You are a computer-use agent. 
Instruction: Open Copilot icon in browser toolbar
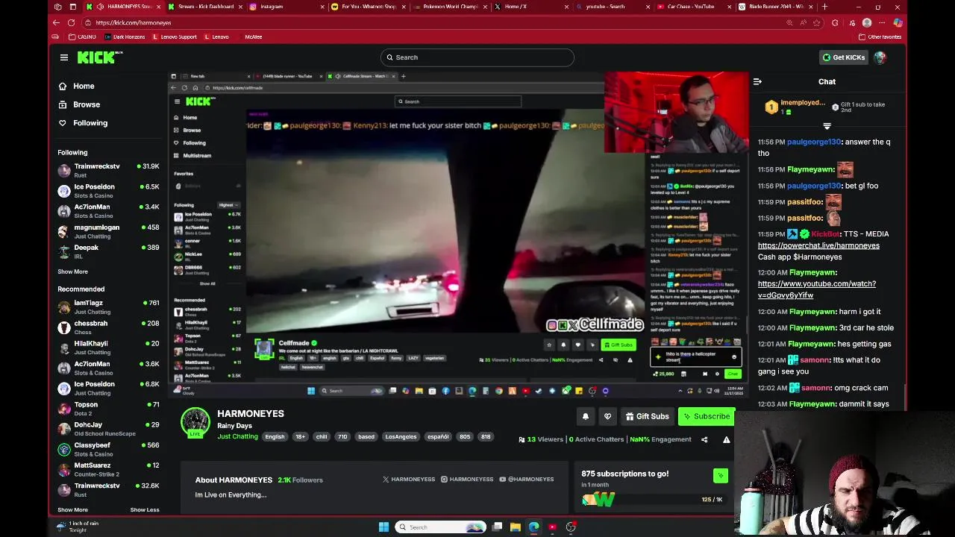(898, 22)
